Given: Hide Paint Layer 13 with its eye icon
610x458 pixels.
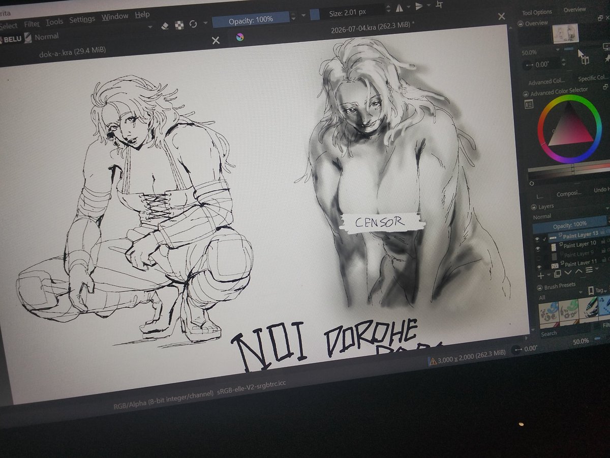Looking at the screenshot, I should (x=537, y=240).
